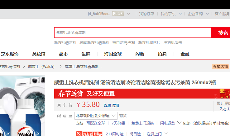Screen dimensions: 230x136
Task: Open 北京朝阳区朝外街道 delivery address dropdown
Action: [96, 116]
